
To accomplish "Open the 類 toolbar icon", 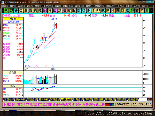I will click(x=59, y=11).
